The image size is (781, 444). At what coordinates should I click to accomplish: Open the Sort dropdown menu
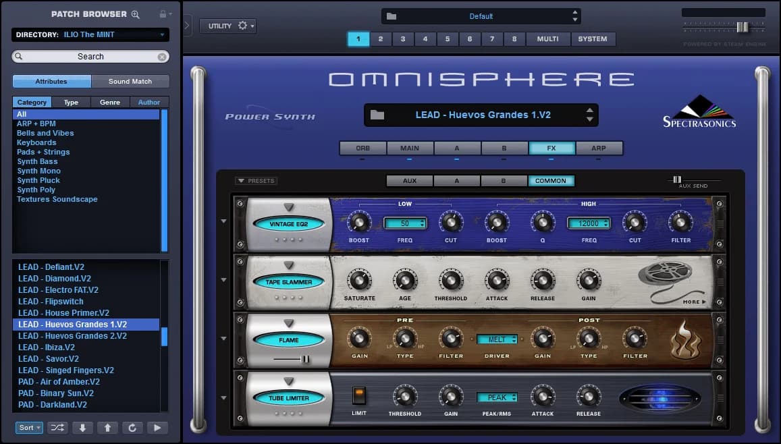coord(28,427)
